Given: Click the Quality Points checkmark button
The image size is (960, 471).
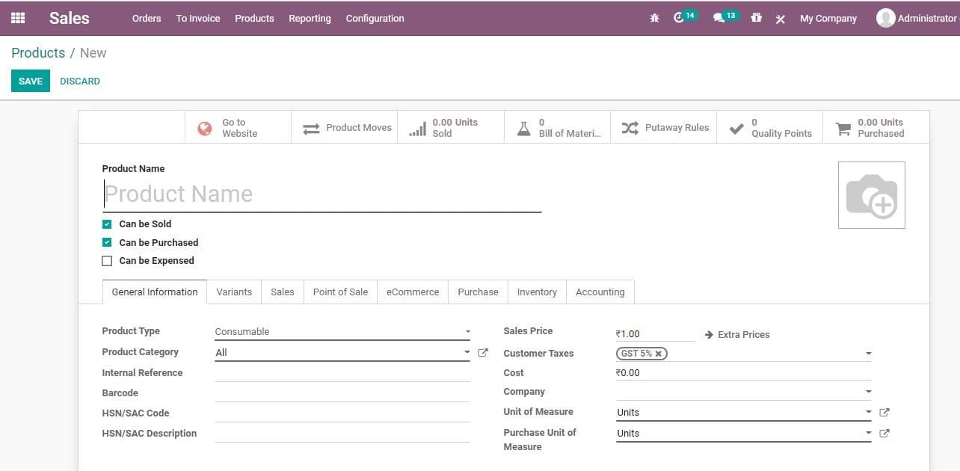Looking at the screenshot, I should click(x=769, y=127).
